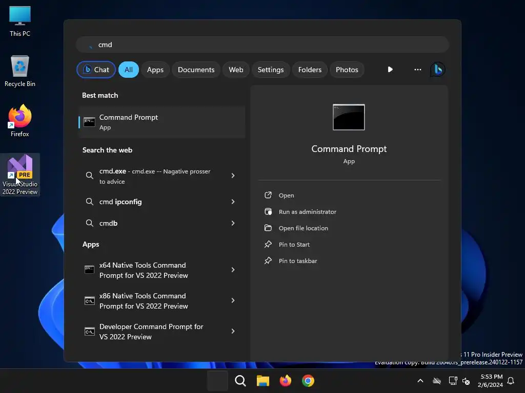Choose Open file location

click(x=304, y=228)
